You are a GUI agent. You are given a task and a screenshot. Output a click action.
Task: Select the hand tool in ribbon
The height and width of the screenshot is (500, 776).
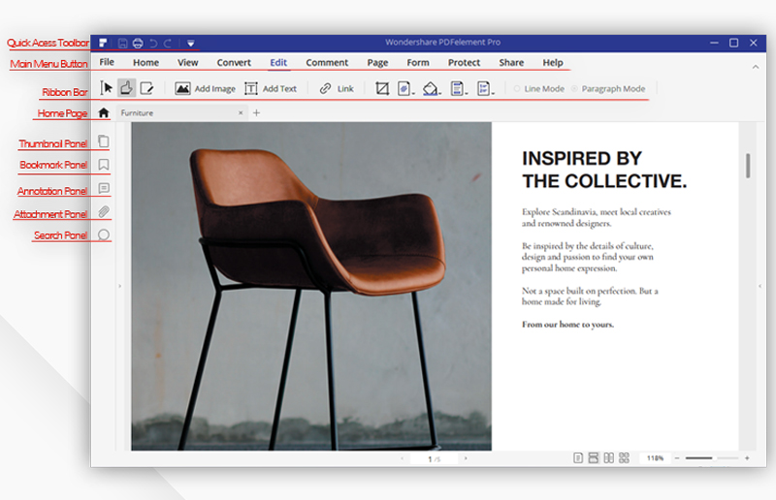(127, 88)
